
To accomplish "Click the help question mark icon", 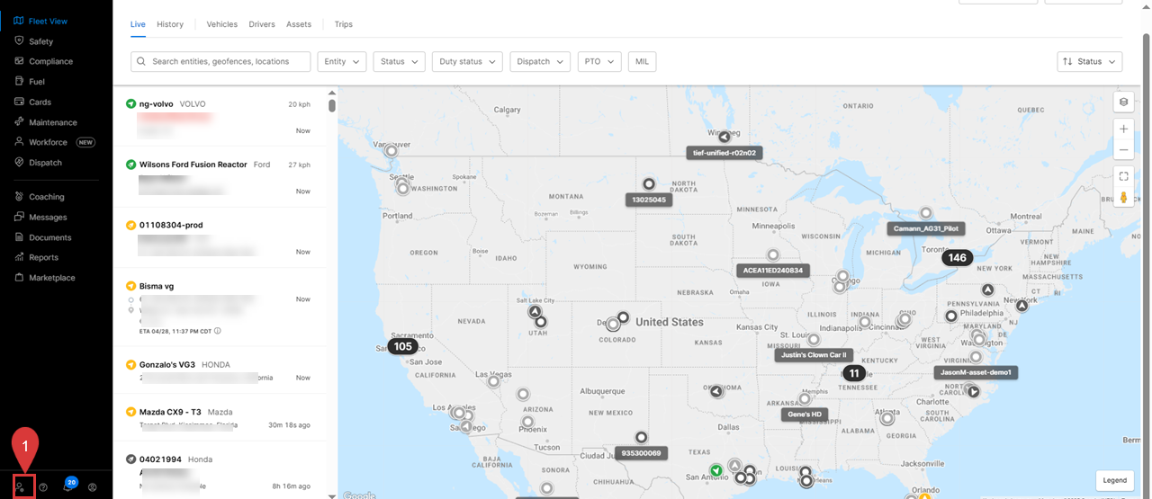I will point(43,486).
